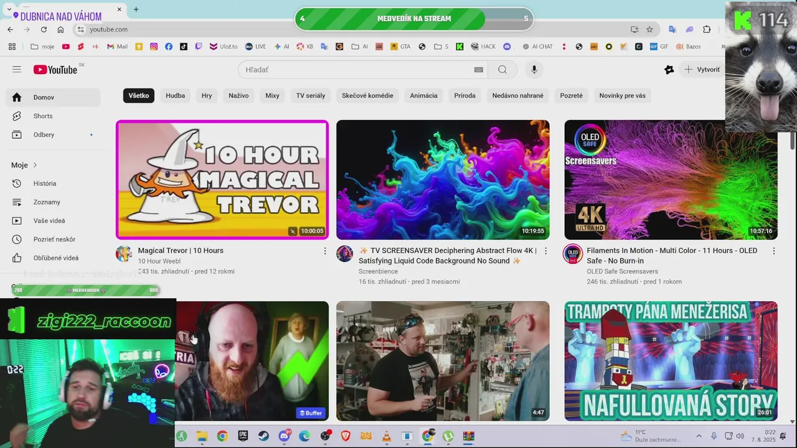Show hidden system tray icons chevron

(699, 436)
